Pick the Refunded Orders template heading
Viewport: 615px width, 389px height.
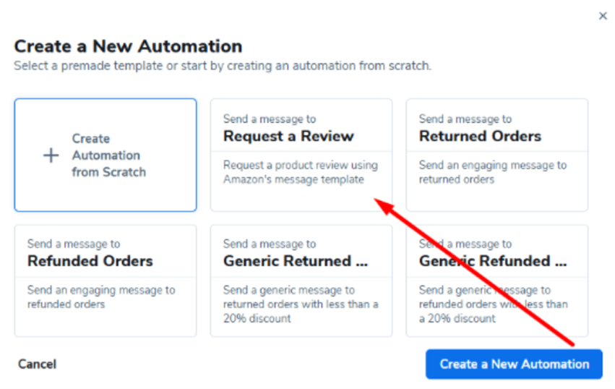[90, 261]
